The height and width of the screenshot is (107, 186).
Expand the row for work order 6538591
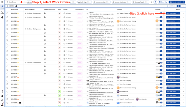[x=183, y=91]
